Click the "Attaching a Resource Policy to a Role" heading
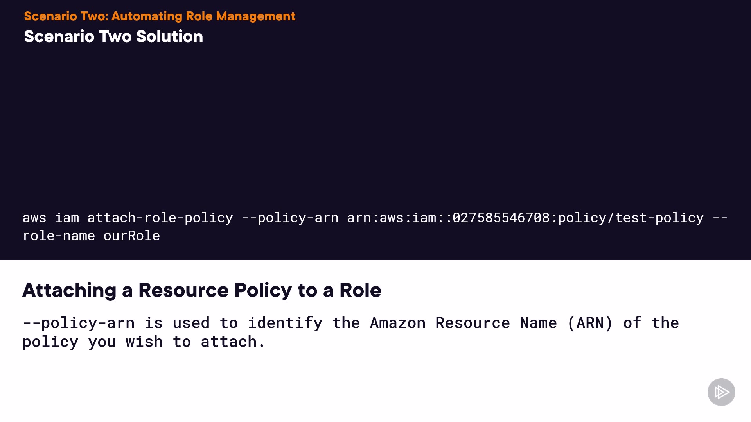The height and width of the screenshot is (422, 751). (201, 290)
